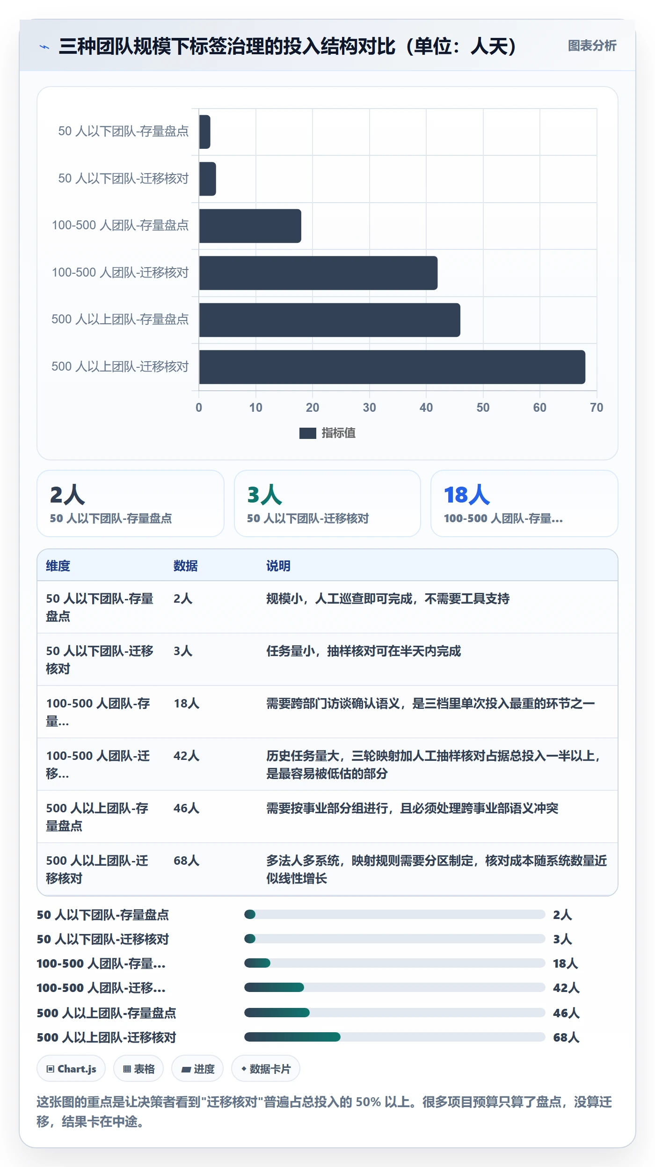Image resolution: width=655 pixels, height=1167 pixels.
Task: Select the 进度 tag chip
Action: [197, 1069]
